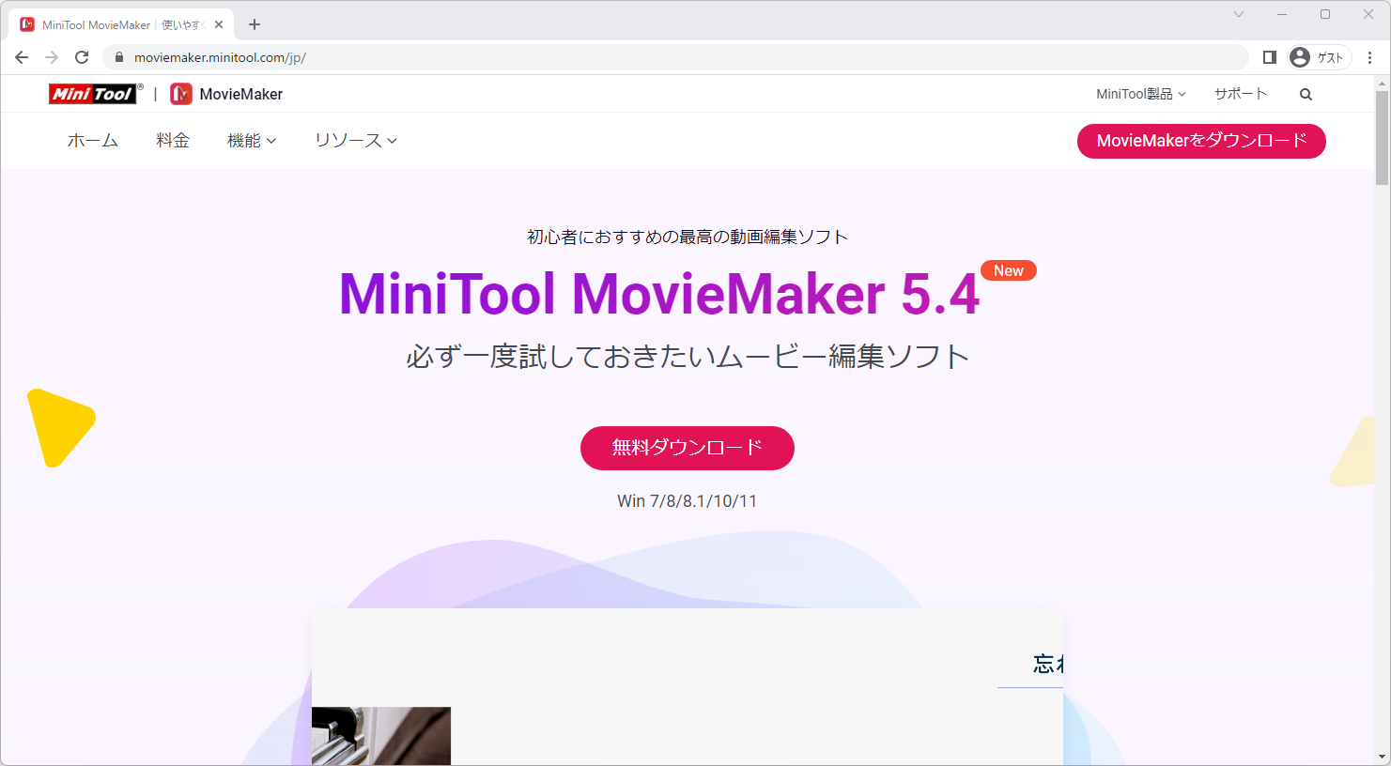Open the guest profile icon

pos(1300,57)
